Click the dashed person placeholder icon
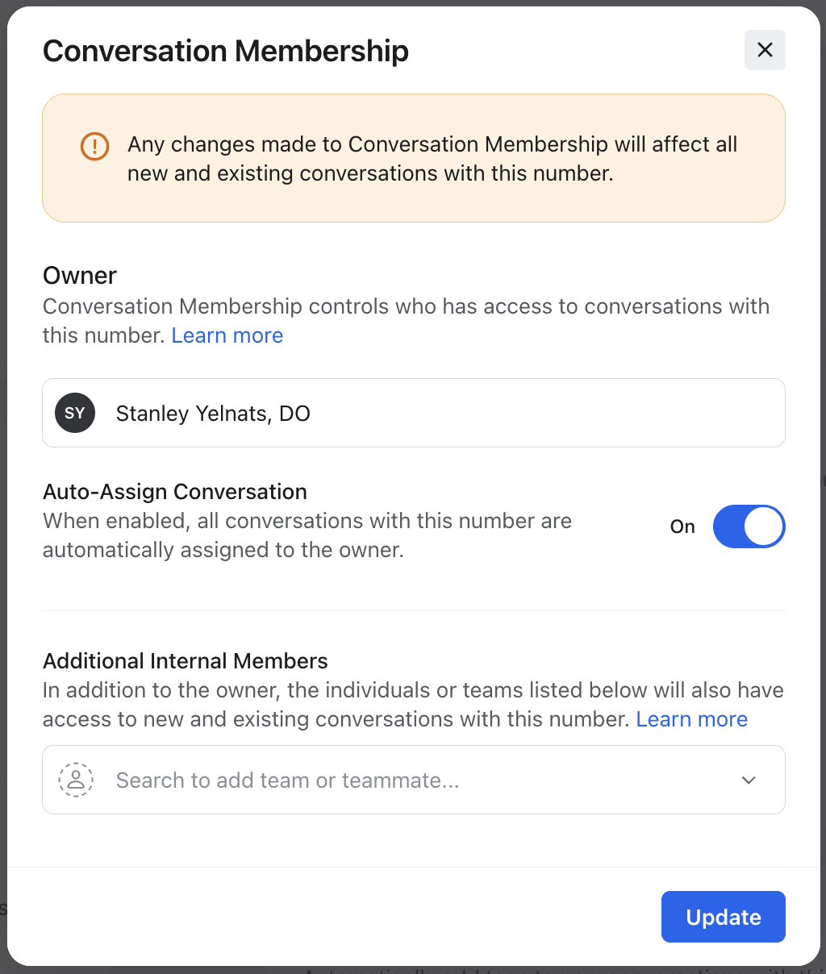Image resolution: width=826 pixels, height=974 pixels. click(x=76, y=780)
